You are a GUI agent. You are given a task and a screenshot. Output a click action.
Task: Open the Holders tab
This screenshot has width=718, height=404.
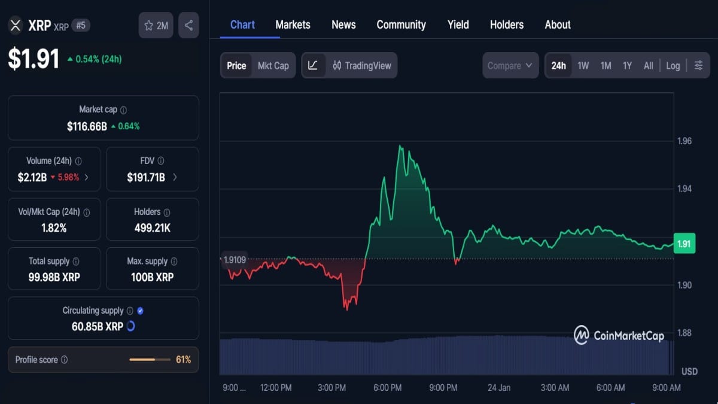507,25
